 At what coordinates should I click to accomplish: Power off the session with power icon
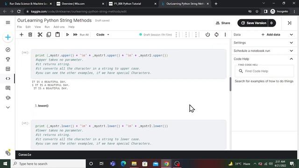coord(207,35)
